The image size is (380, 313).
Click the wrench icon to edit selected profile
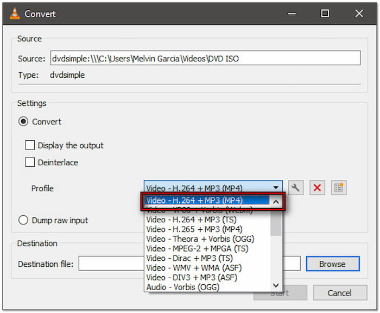pyautogui.click(x=295, y=188)
